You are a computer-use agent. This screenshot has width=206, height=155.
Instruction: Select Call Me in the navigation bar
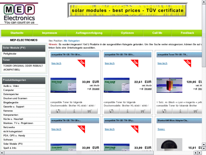(x=157, y=33)
